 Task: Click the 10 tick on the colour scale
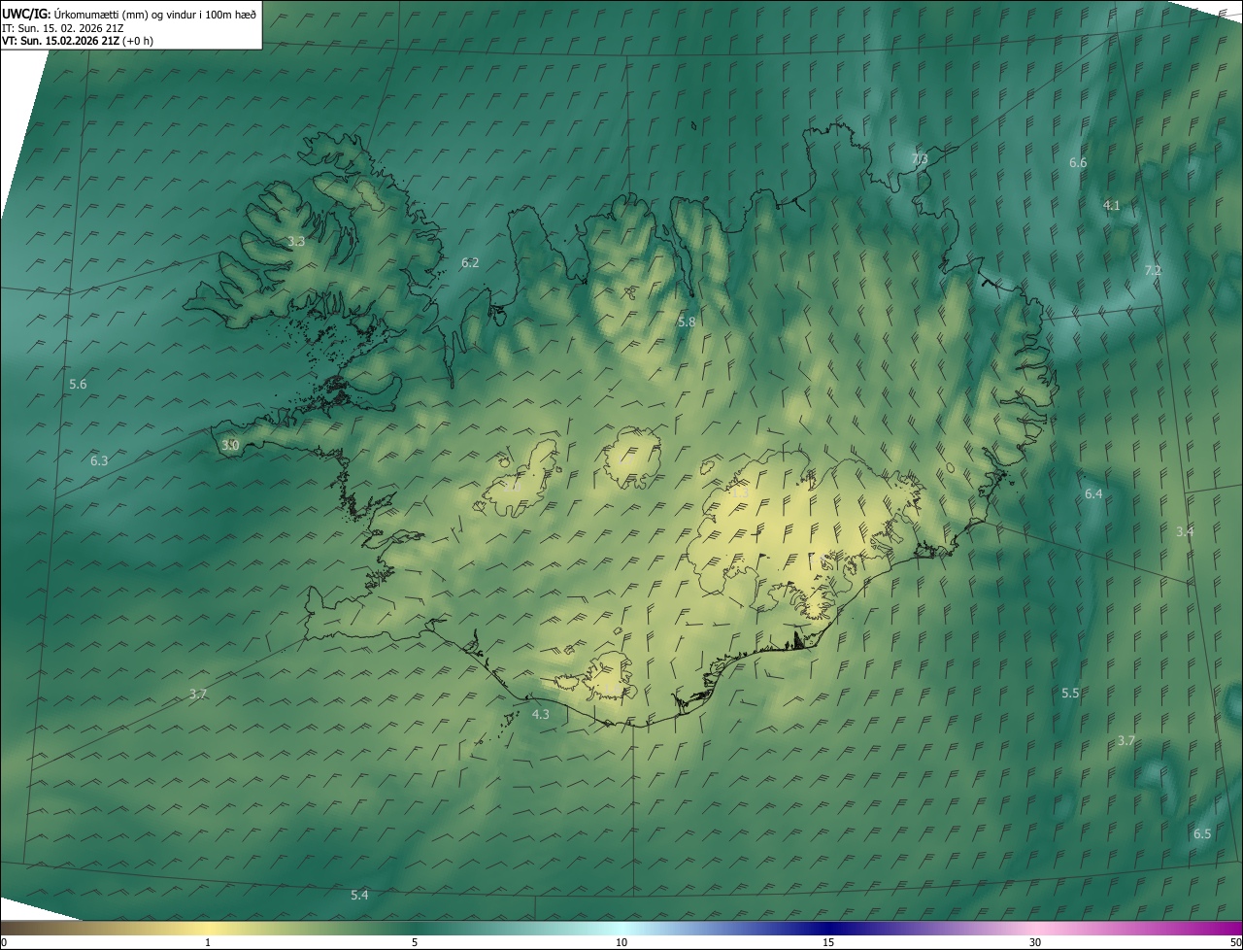621,942
